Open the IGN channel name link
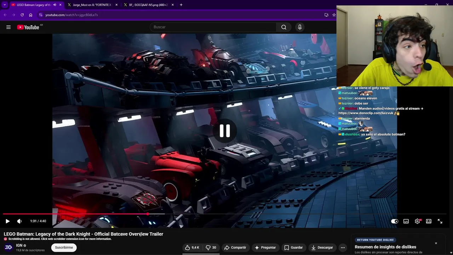Screen dimensions: 453x255 [x=19, y=245]
